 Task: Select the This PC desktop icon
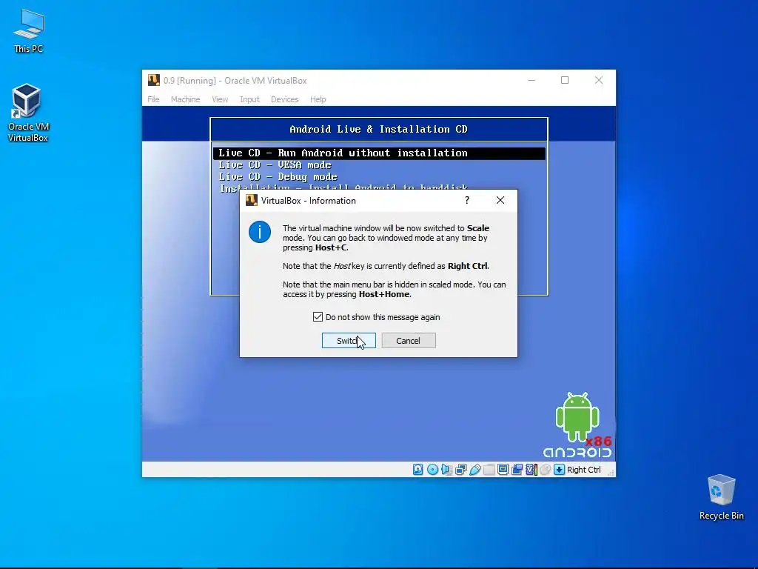coord(29,31)
